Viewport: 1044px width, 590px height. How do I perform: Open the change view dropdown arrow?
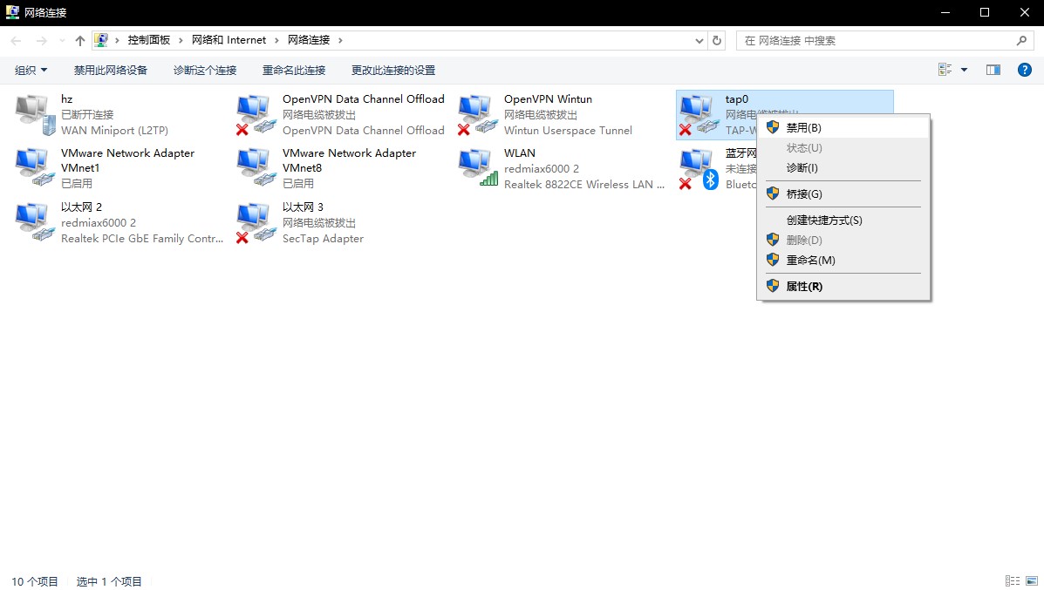pos(964,70)
